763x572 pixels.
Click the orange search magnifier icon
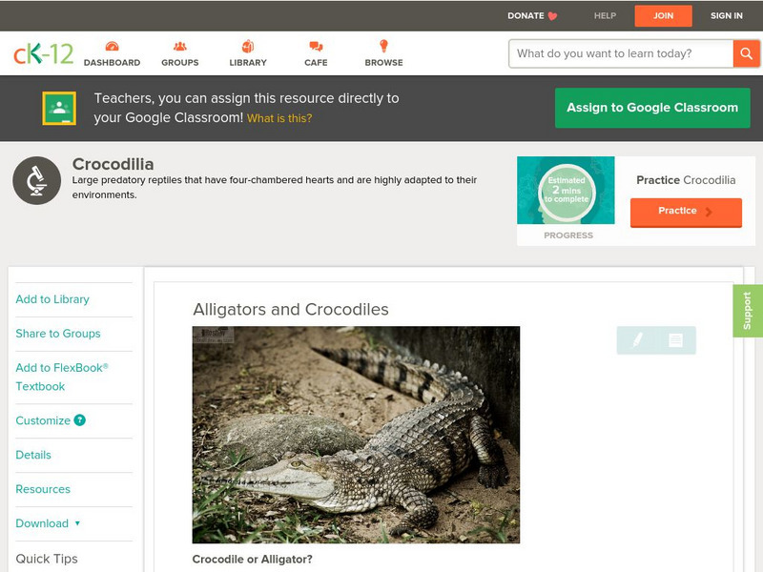746,53
